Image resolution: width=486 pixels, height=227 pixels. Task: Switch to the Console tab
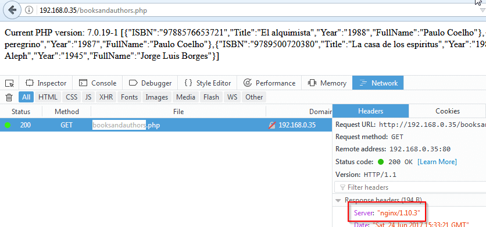[98, 83]
